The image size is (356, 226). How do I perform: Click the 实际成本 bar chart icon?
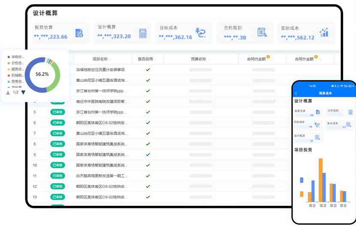324,33
